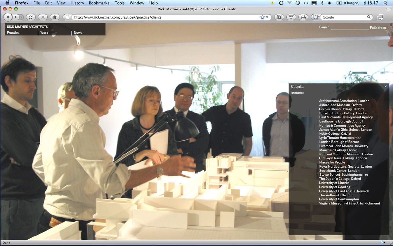Image resolution: width=393 pixels, height=246 pixels.
Task: Click the status bar icon at bottom right
Action: 382,243
